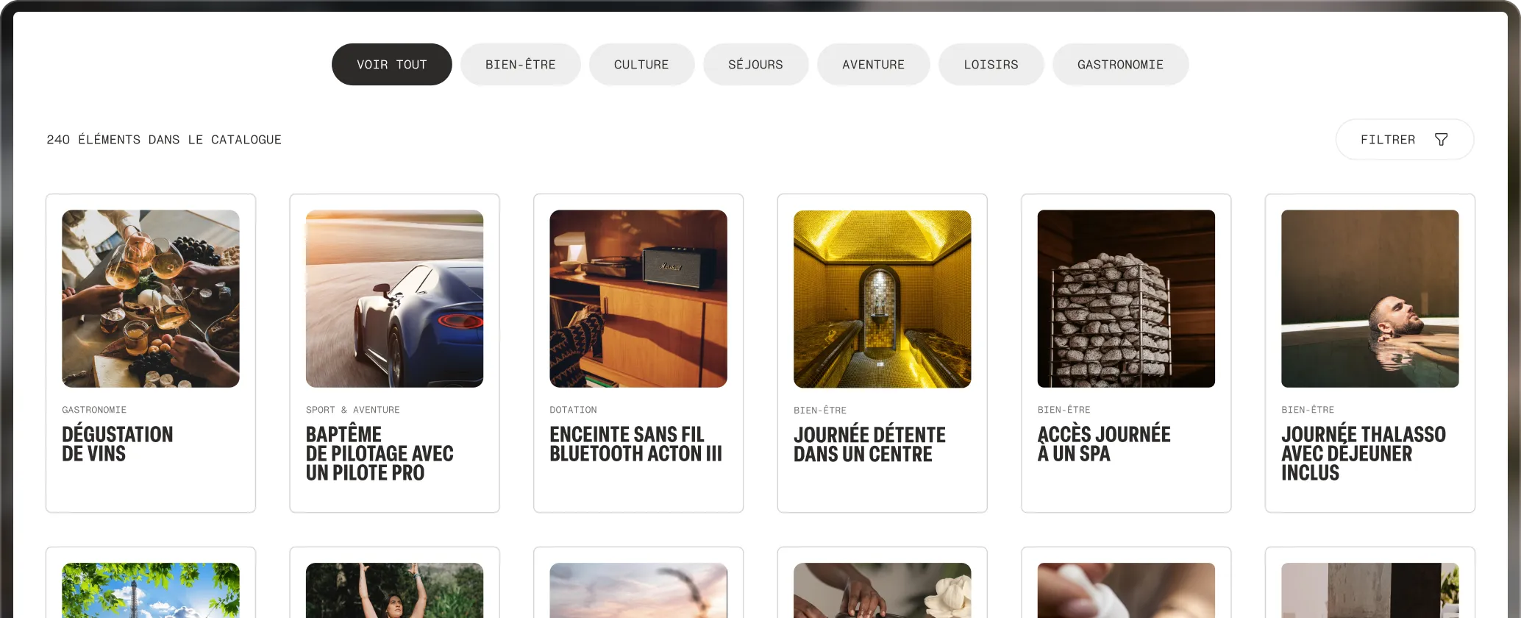1521x618 pixels.
Task: Click BIEN-ÊTRE label above JOURNÉE THALASSO
Action: click(1307, 410)
